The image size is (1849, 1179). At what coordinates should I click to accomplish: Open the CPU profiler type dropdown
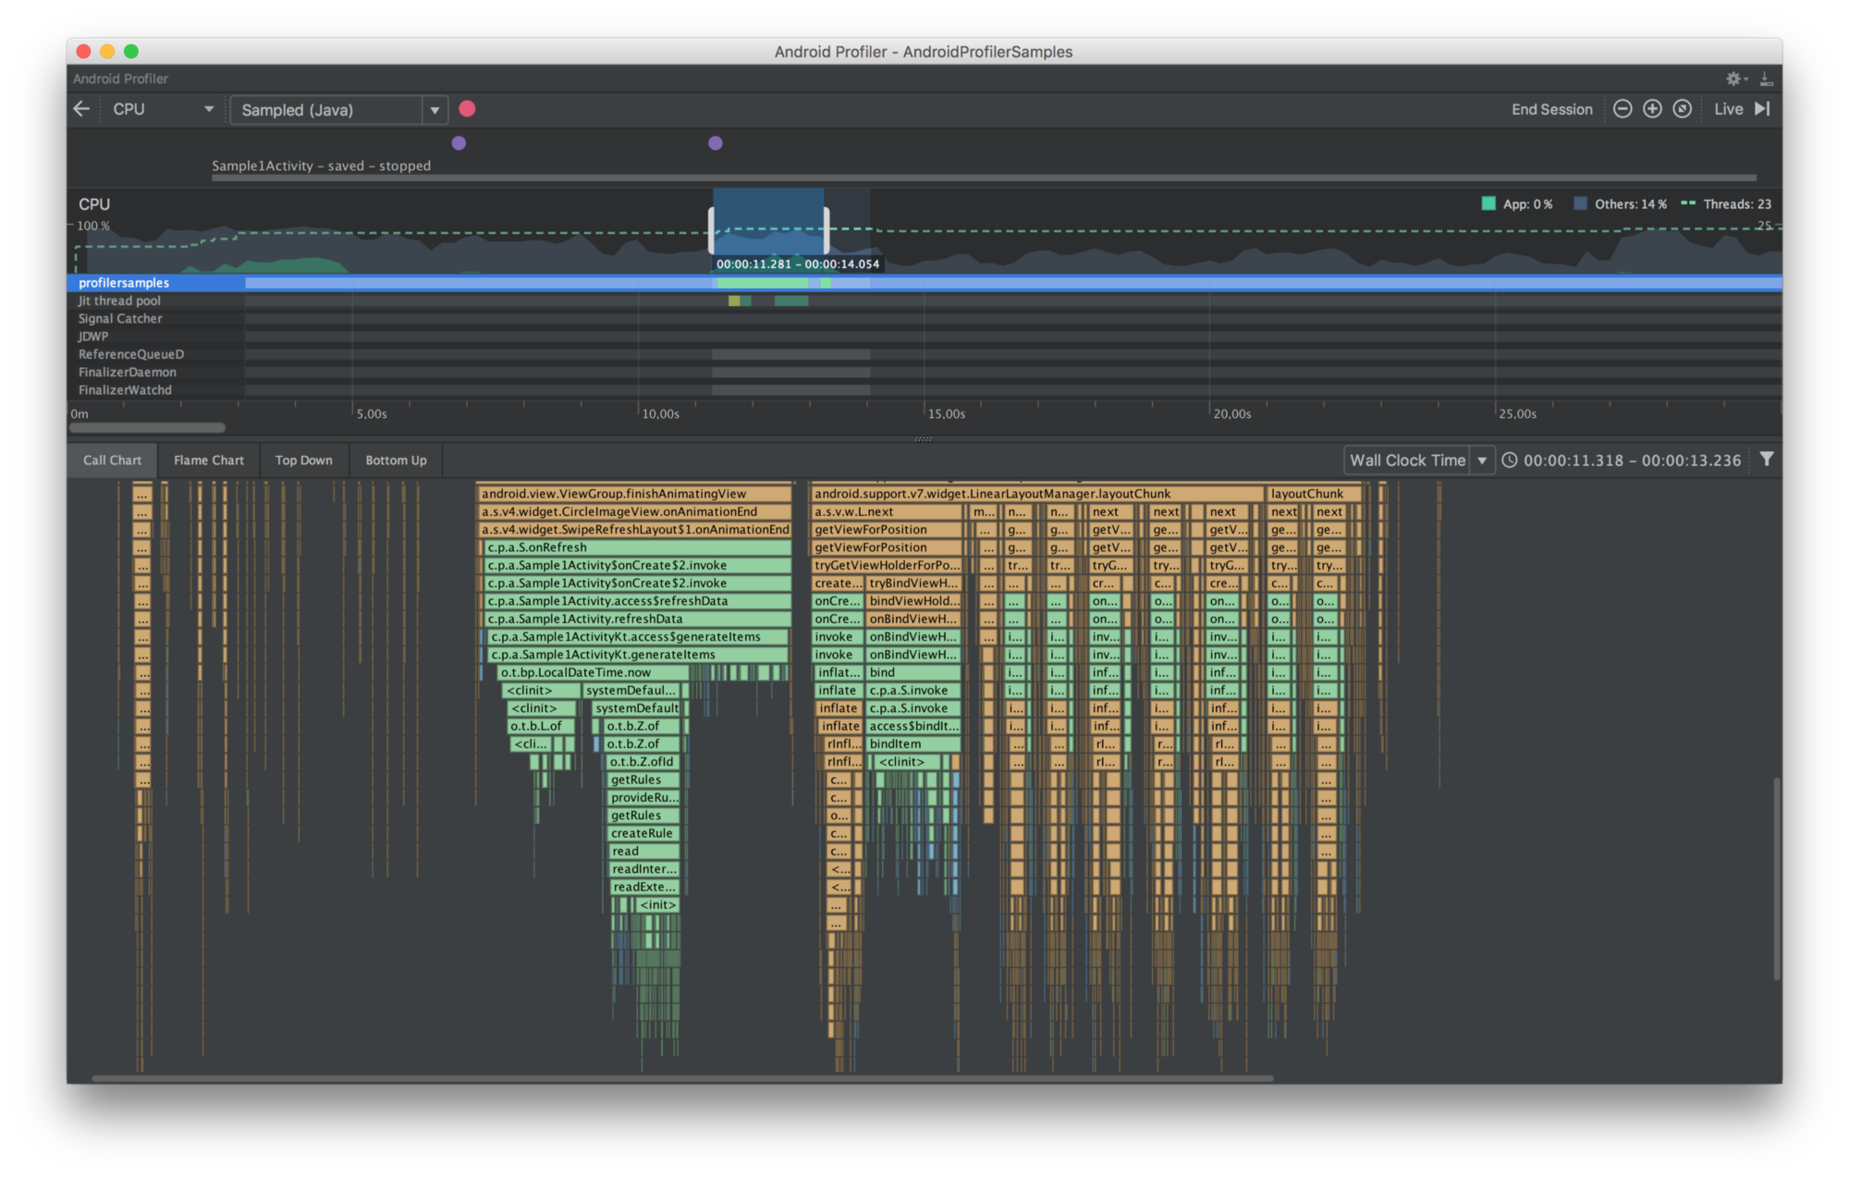click(162, 108)
